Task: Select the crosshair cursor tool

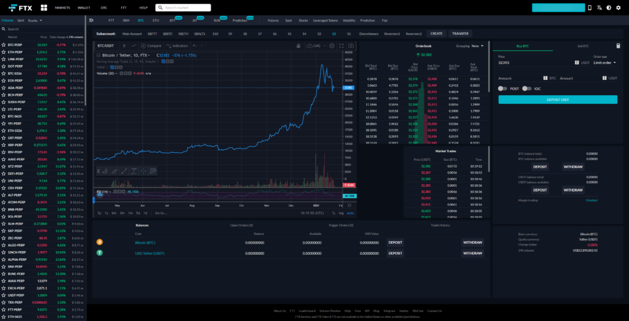Action: tap(144, 171)
